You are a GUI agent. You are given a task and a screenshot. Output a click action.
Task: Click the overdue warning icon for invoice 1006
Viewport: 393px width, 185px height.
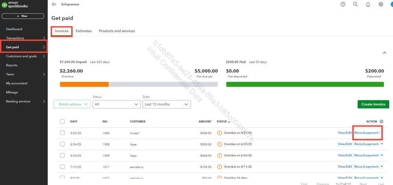220,133
